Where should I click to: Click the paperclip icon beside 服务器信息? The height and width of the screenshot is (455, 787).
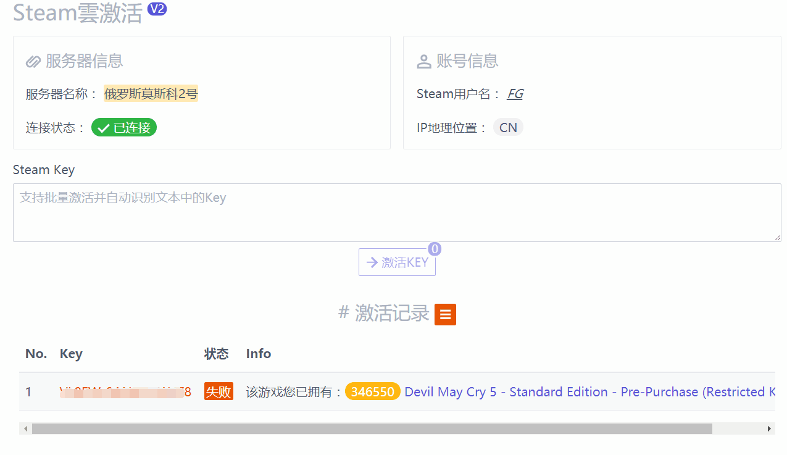click(33, 61)
